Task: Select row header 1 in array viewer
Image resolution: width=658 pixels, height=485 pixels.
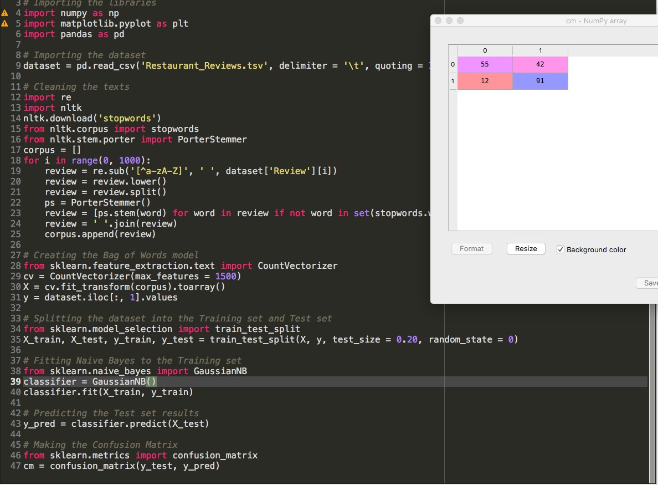Action: (453, 81)
